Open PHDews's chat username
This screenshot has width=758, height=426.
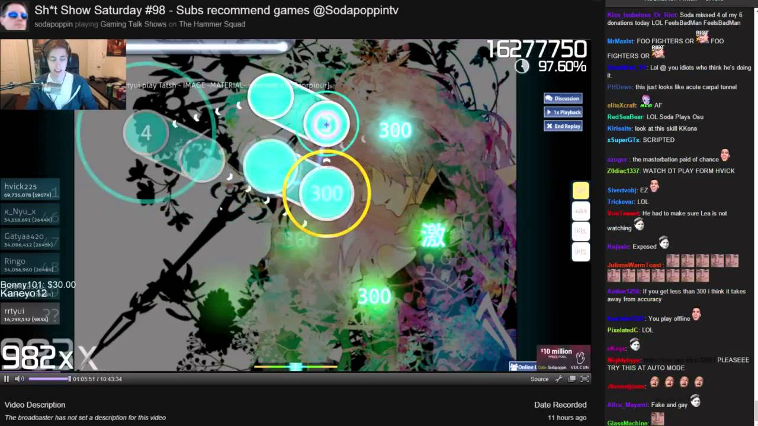[619, 87]
